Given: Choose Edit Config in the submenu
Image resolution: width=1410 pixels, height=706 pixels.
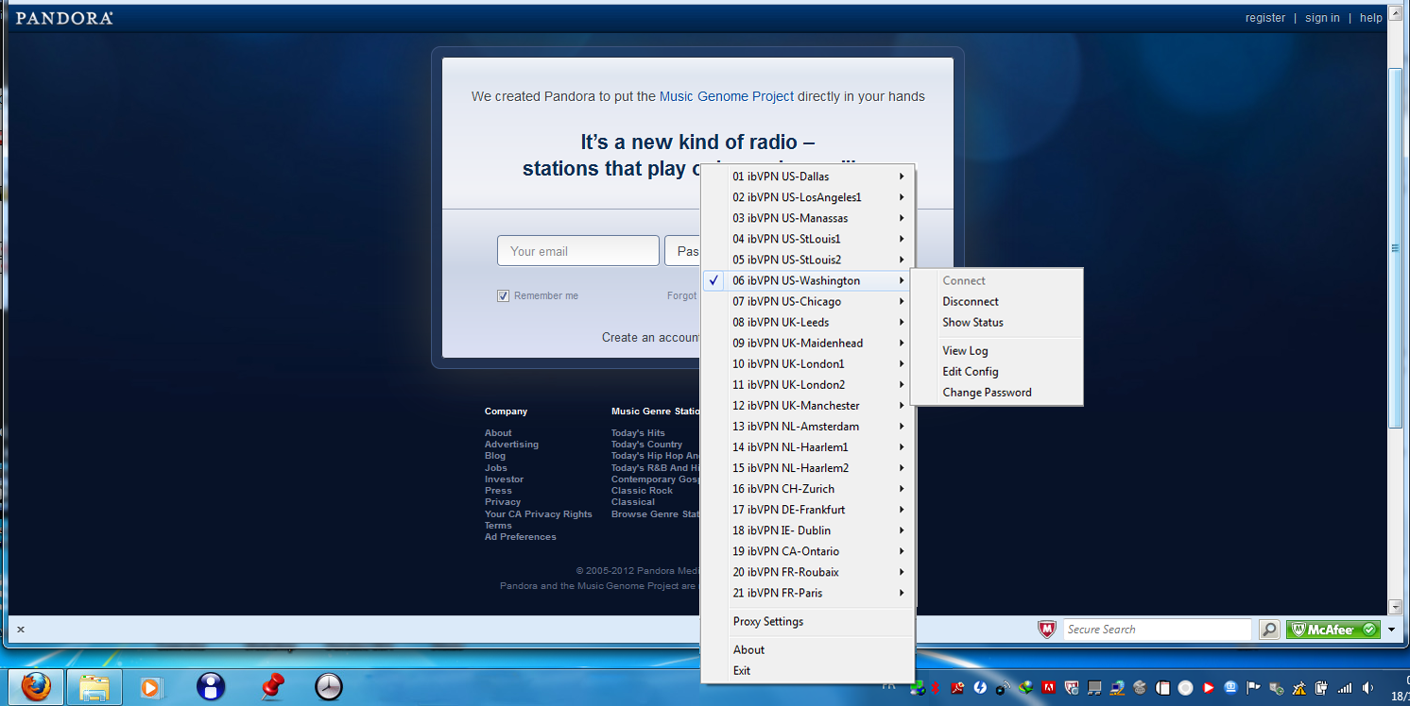Looking at the screenshot, I should click(x=996, y=372).
